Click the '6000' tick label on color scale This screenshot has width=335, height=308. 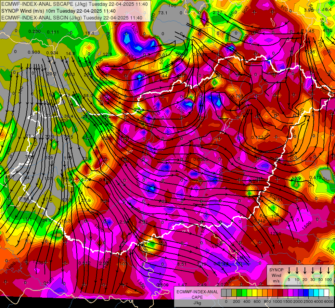pos(329,301)
